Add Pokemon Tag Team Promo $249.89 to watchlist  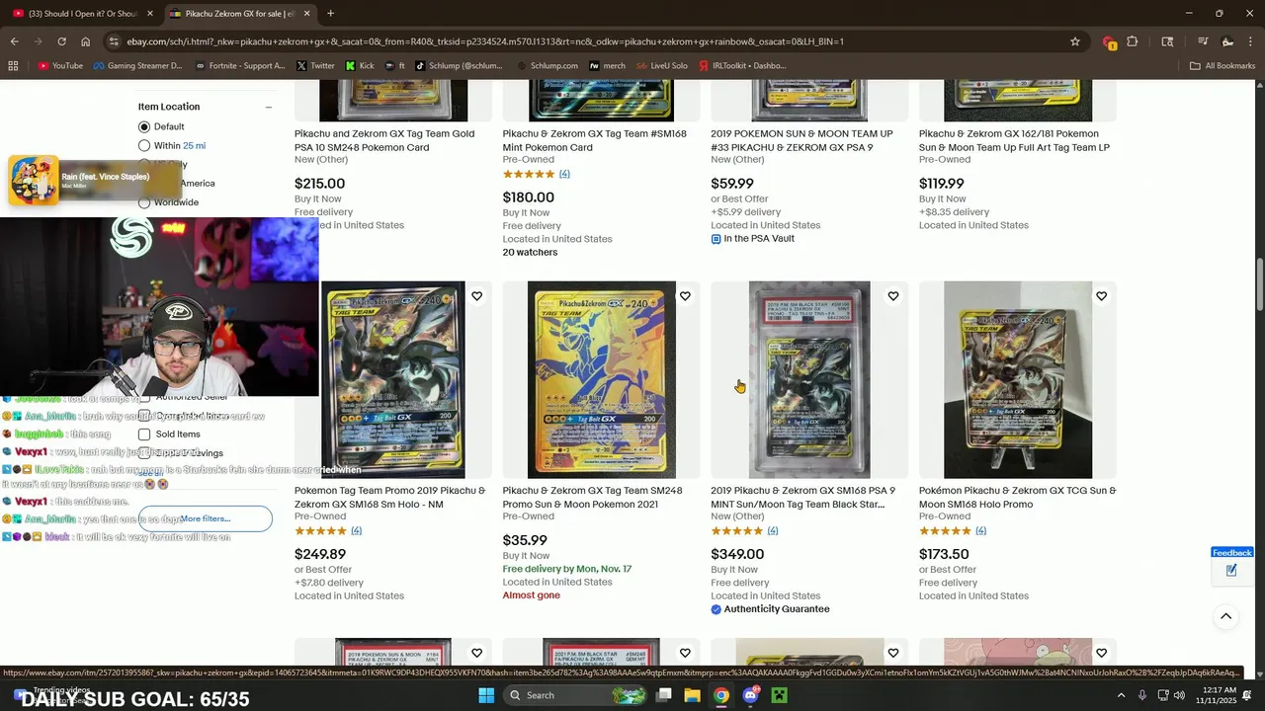(476, 296)
